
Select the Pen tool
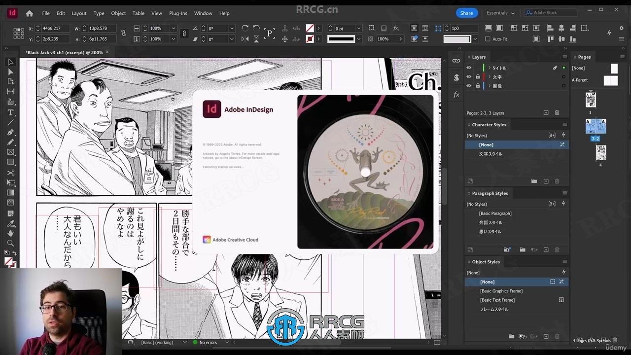10,133
